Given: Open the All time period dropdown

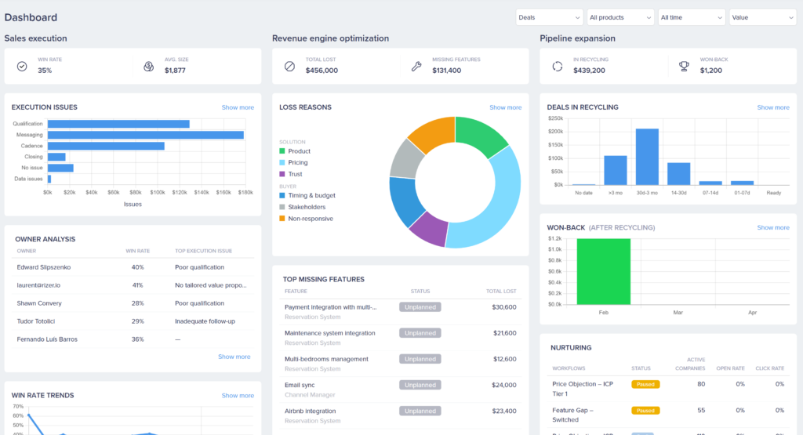Looking at the screenshot, I should coord(691,17).
